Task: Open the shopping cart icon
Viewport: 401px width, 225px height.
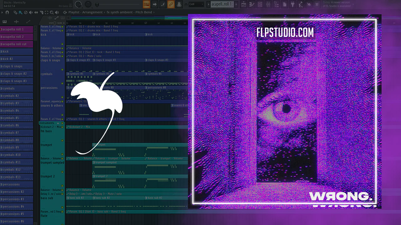Action: (317, 4)
